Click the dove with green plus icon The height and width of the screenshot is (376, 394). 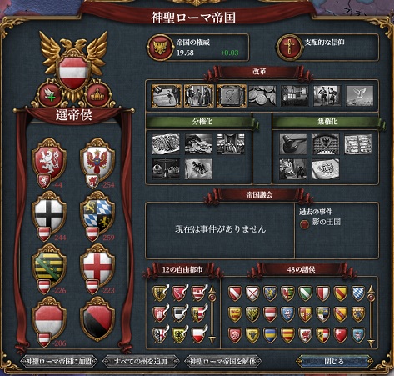pos(50,95)
